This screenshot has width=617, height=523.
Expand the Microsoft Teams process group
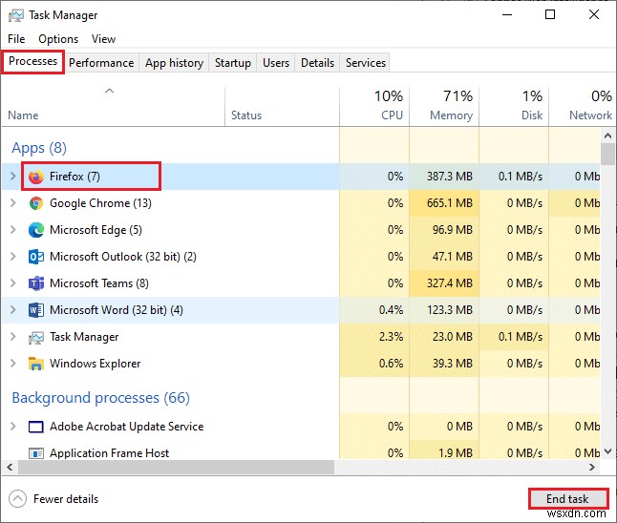[13, 283]
